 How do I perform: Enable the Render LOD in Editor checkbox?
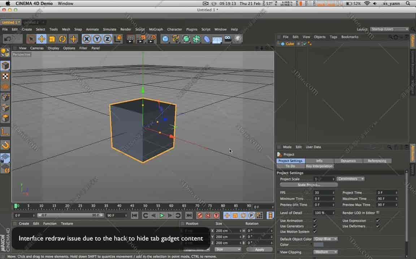pos(378,213)
